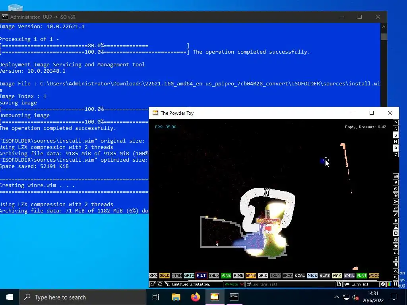Viewport: 407px width, 305px height.
Task: Select the SPNG element
Action: 250,276
